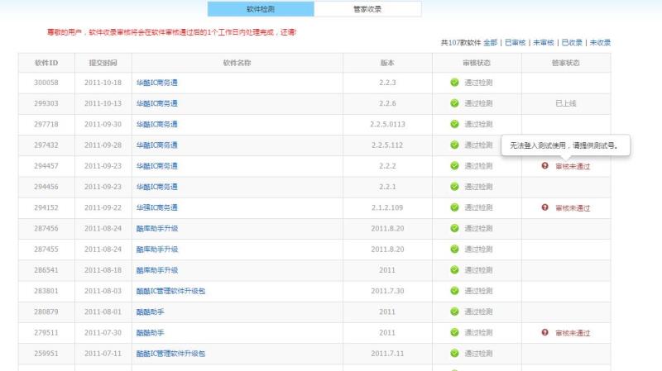Open 酷酷助手 link in row 280879
The image size is (662, 371).
tap(150, 312)
